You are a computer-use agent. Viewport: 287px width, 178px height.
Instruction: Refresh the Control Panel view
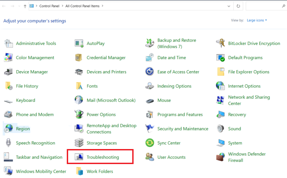pos(238,6)
